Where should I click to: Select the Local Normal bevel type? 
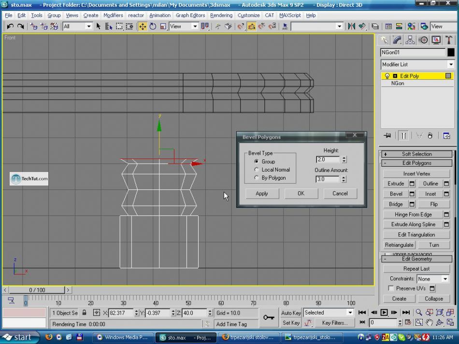257,170
